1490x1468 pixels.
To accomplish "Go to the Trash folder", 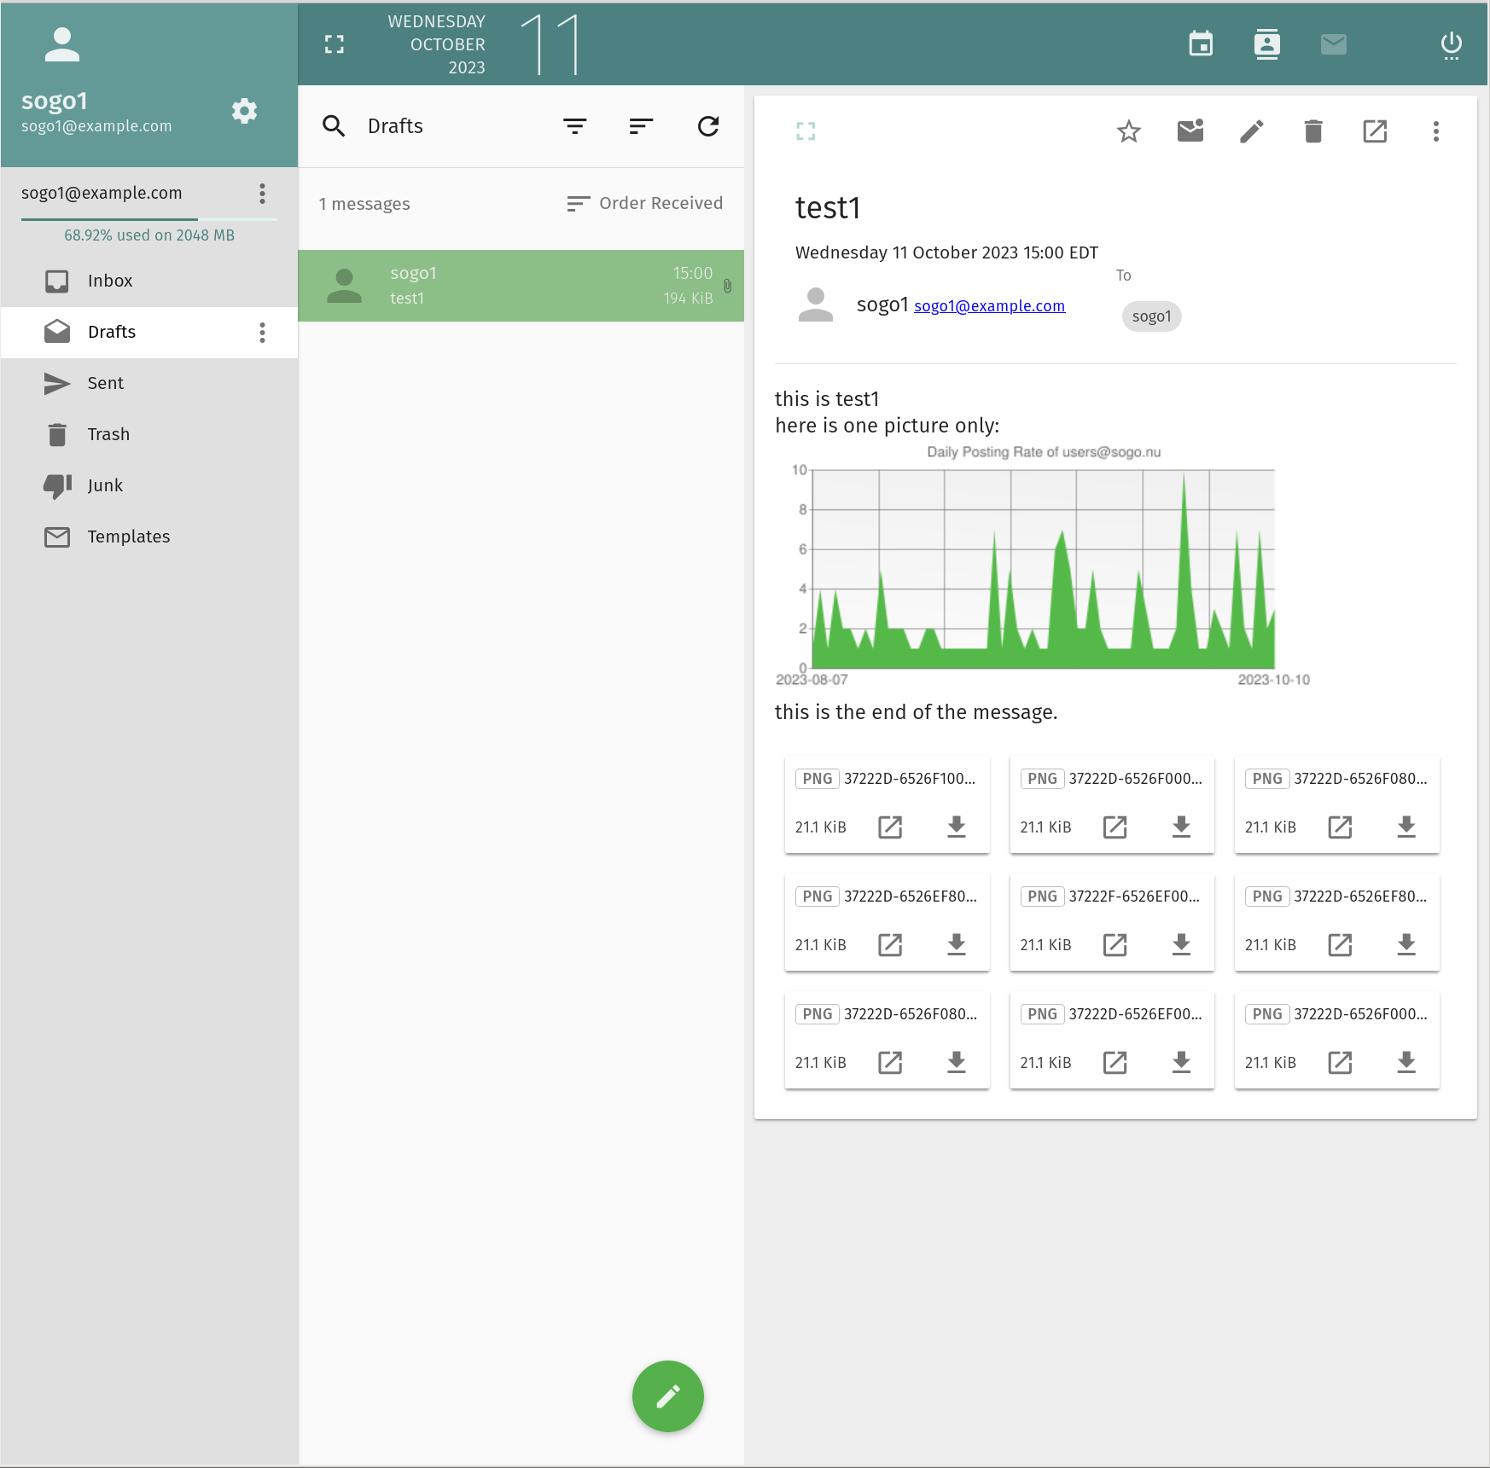I will point(108,434).
